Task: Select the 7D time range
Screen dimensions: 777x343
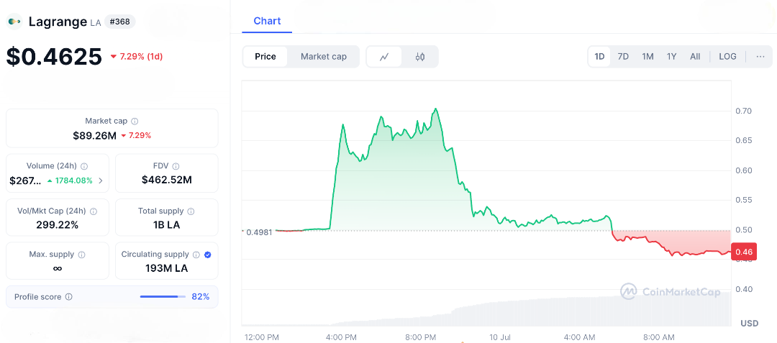Action: click(x=623, y=57)
